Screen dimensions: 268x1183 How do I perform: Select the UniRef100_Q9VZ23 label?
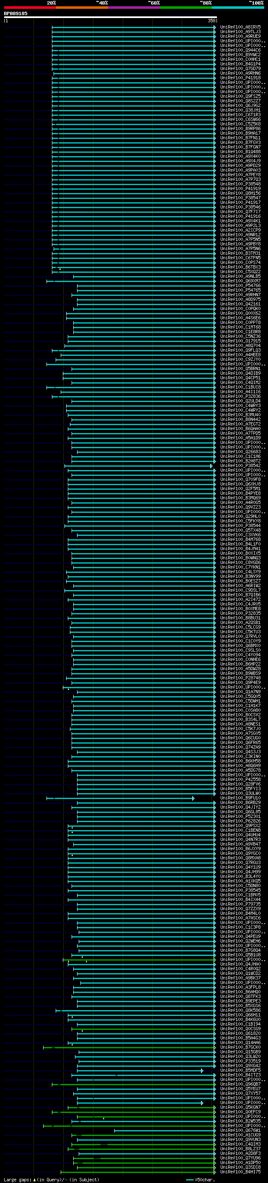240,507
